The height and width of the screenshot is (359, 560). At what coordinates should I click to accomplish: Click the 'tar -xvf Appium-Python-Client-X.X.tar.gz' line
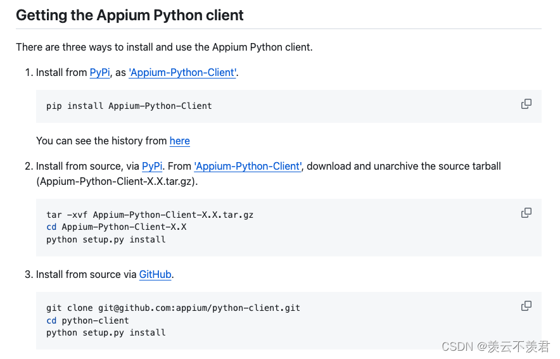point(150,215)
